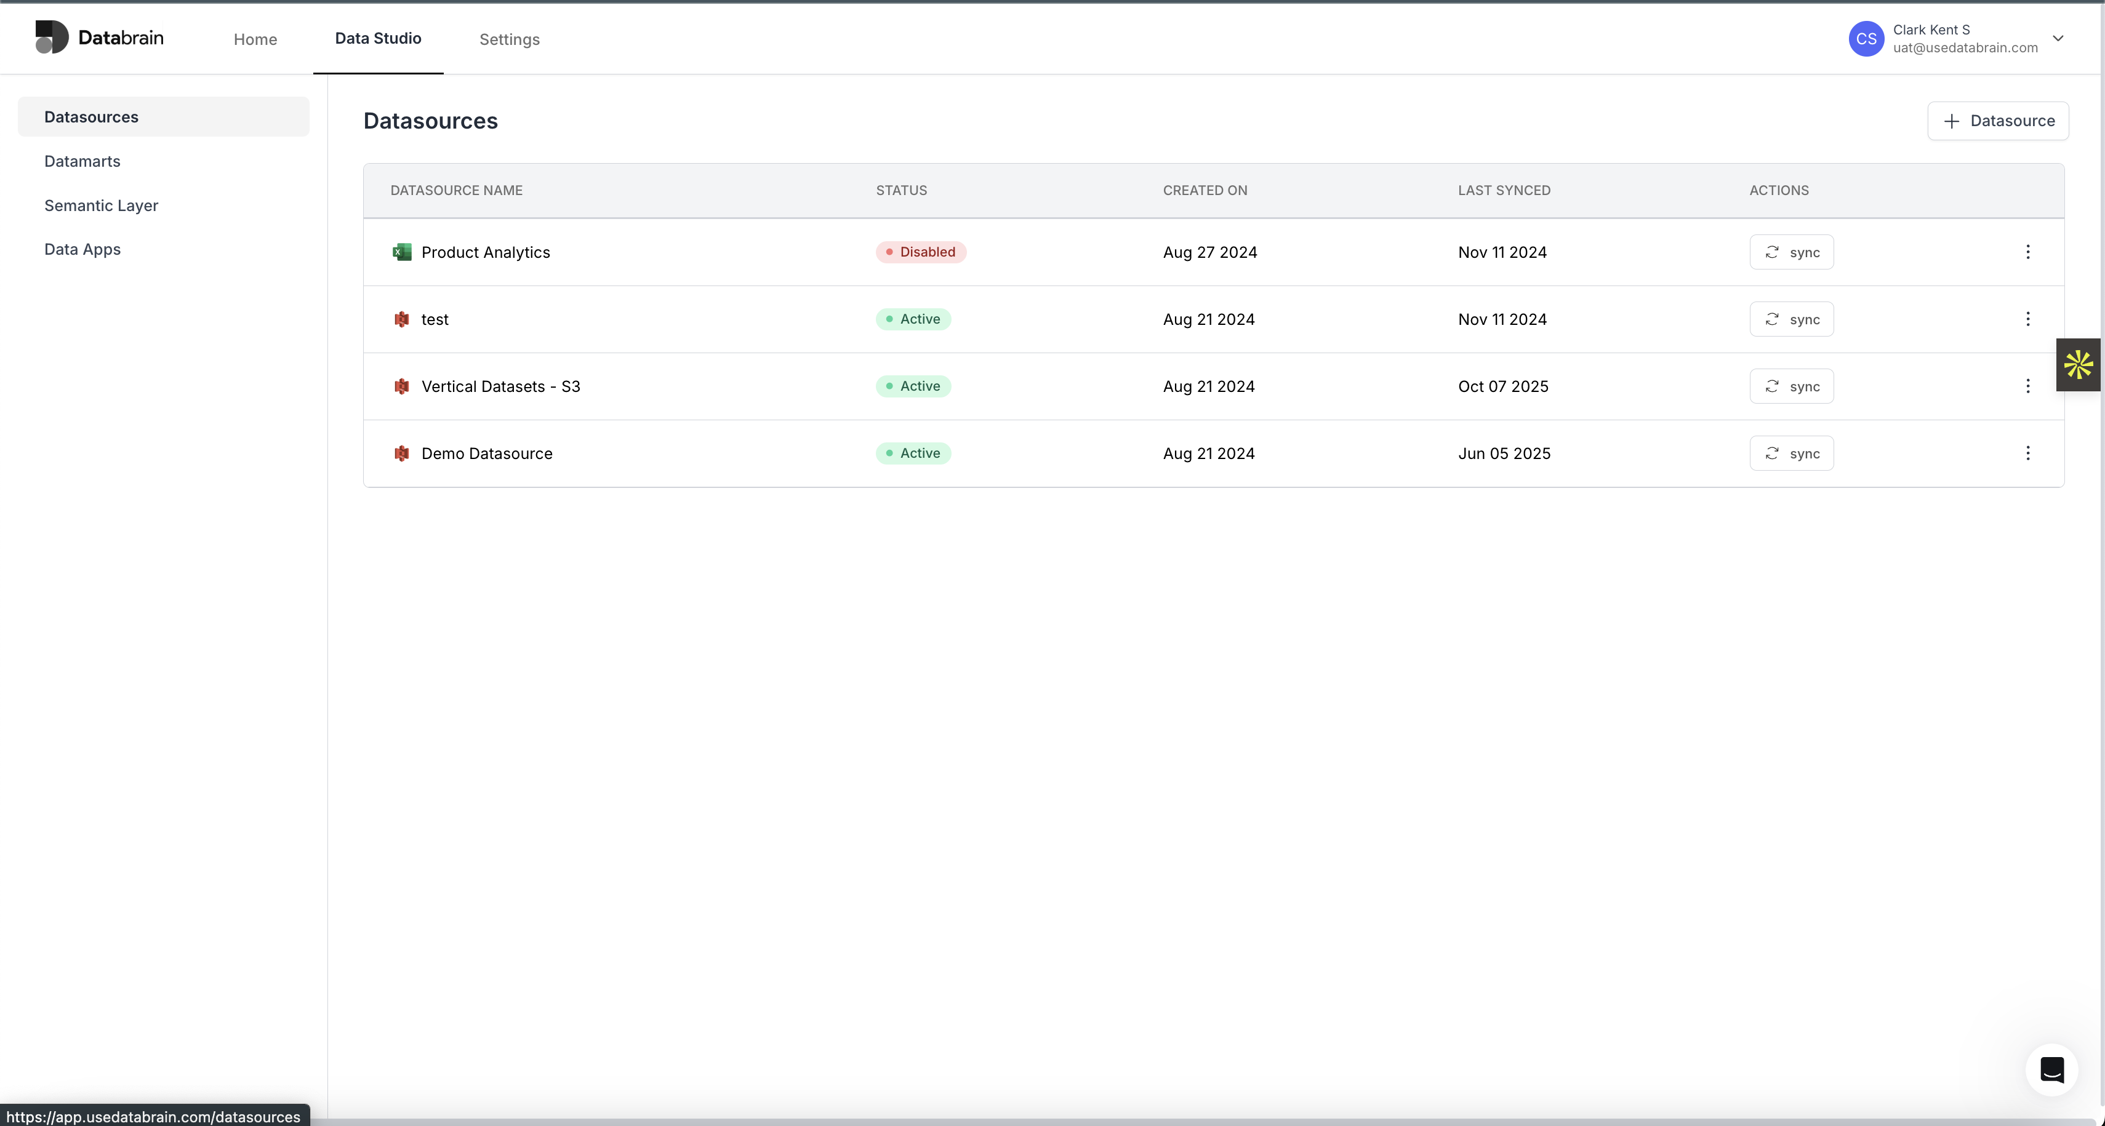This screenshot has width=2105, height=1126.
Task: Open Semantic Layer in sidebar
Action: [x=102, y=205]
